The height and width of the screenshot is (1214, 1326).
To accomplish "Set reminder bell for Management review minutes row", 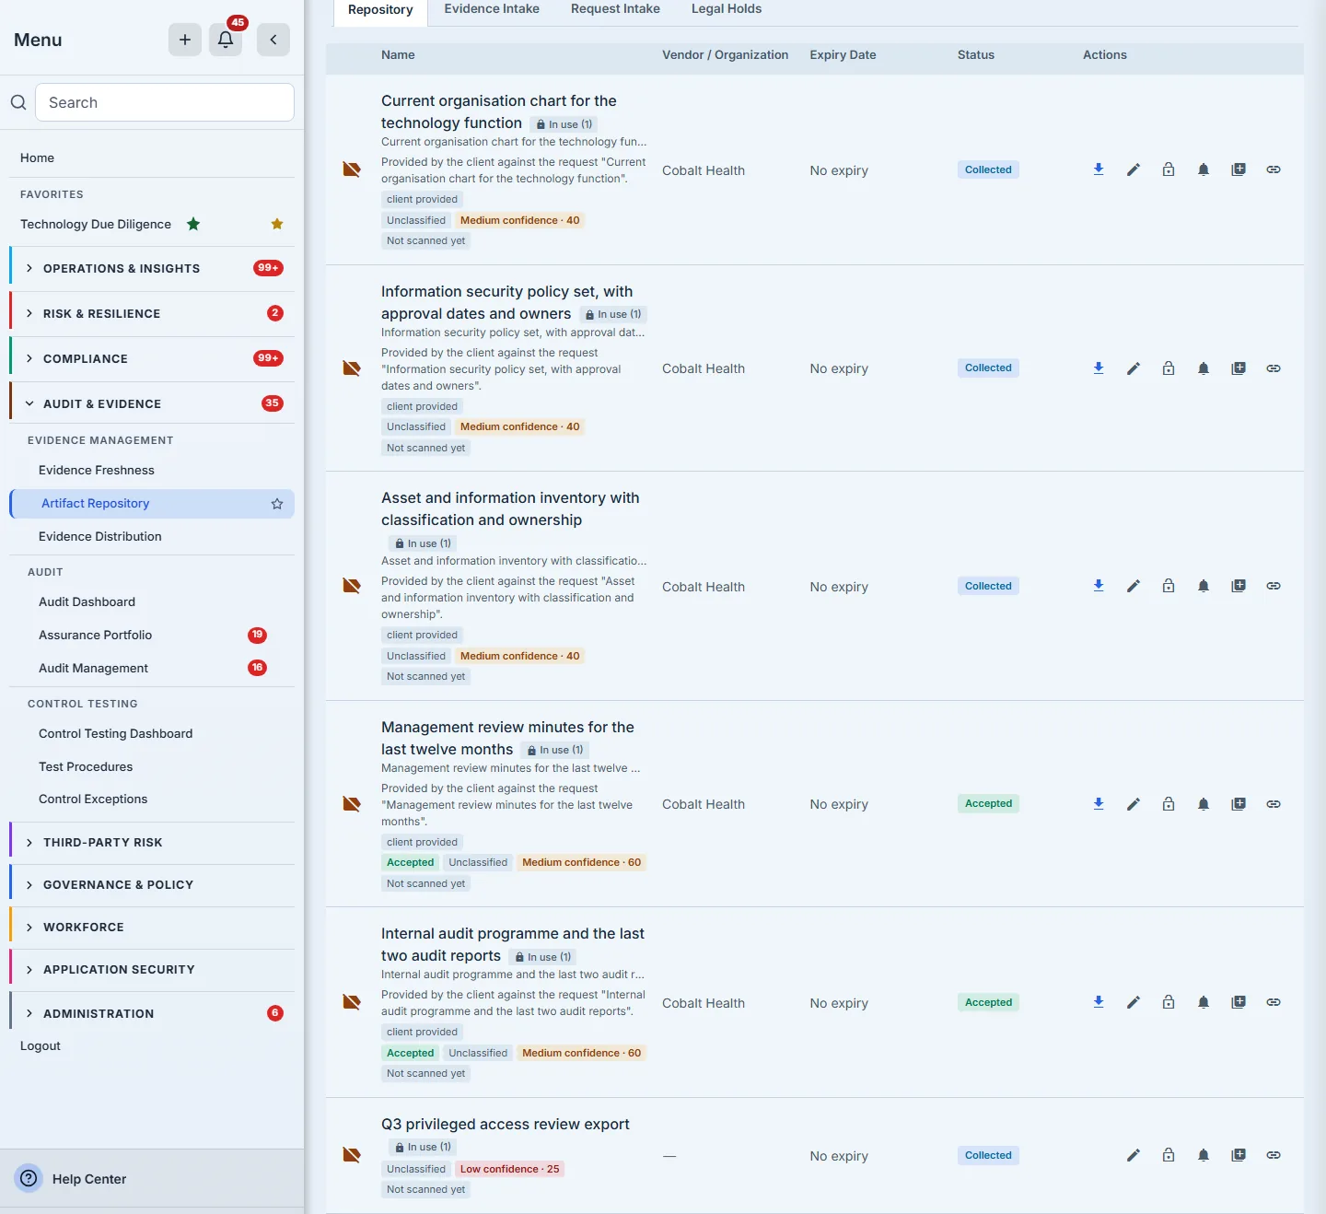I will point(1204,804).
